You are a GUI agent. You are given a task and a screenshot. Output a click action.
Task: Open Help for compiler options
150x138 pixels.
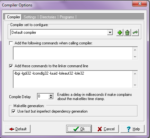tap(133, 129)
